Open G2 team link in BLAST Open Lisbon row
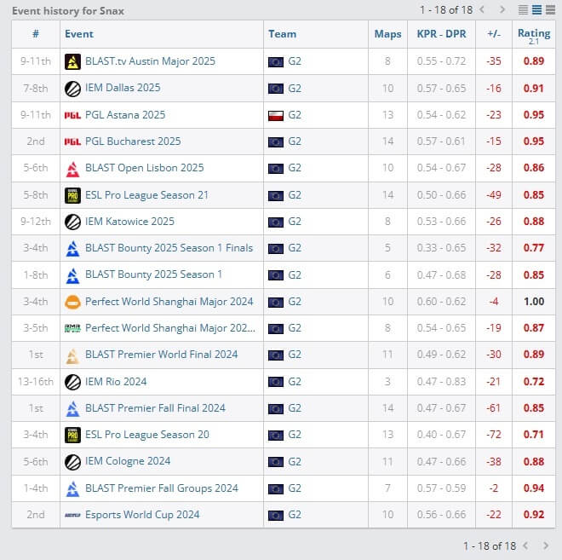562x560 pixels. click(295, 168)
